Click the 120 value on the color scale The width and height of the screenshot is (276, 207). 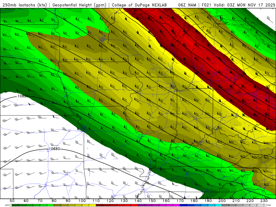point(110,201)
